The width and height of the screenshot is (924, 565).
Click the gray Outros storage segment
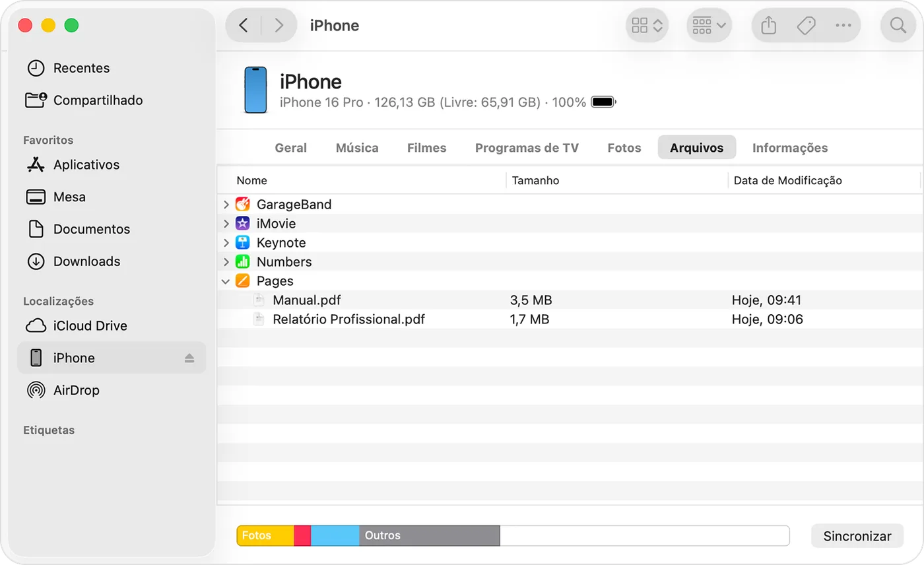(x=430, y=536)
